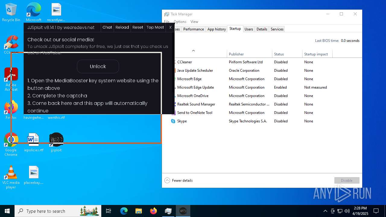Open Task View from the taskbar
The height and width of the screenshot is (217, 386).
(x=109, y=211)
